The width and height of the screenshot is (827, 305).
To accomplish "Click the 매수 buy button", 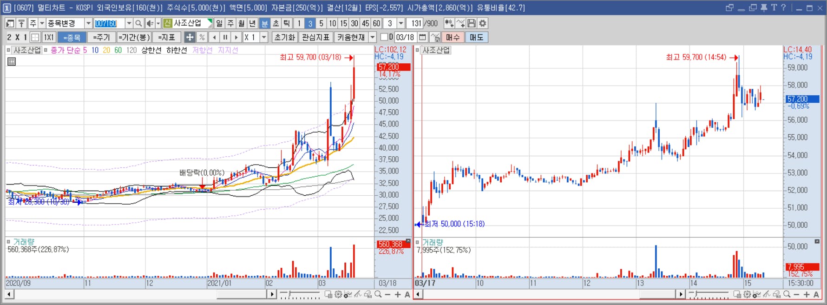I will coord(453,37).
